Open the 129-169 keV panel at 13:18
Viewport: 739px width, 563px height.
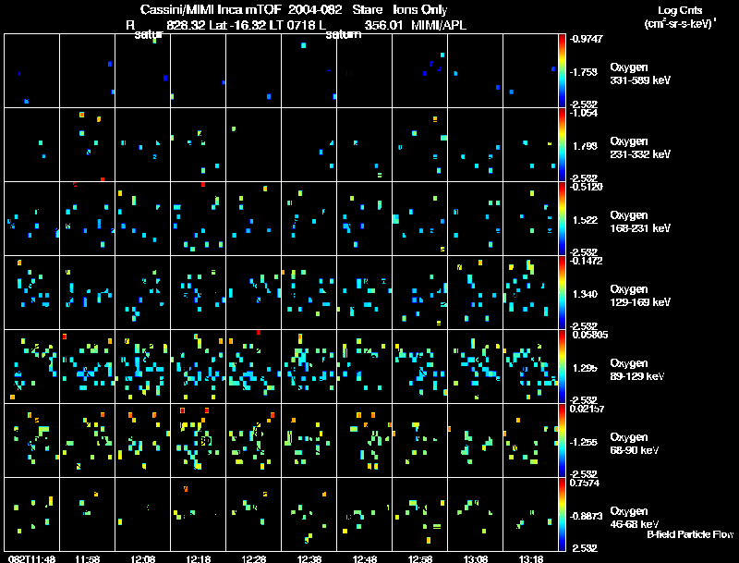(x=530, y=292)
